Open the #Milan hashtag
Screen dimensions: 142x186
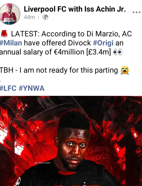(x=11, y=43)
